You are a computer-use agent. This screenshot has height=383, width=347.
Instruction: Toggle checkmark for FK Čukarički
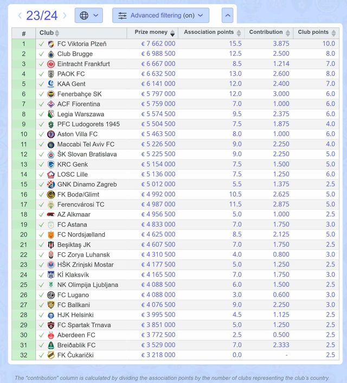tap(42, 355)
